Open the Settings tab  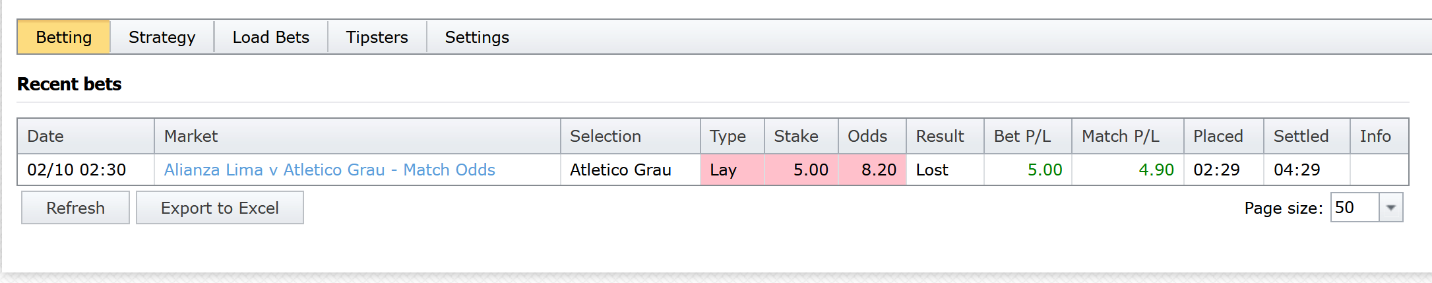477,38
